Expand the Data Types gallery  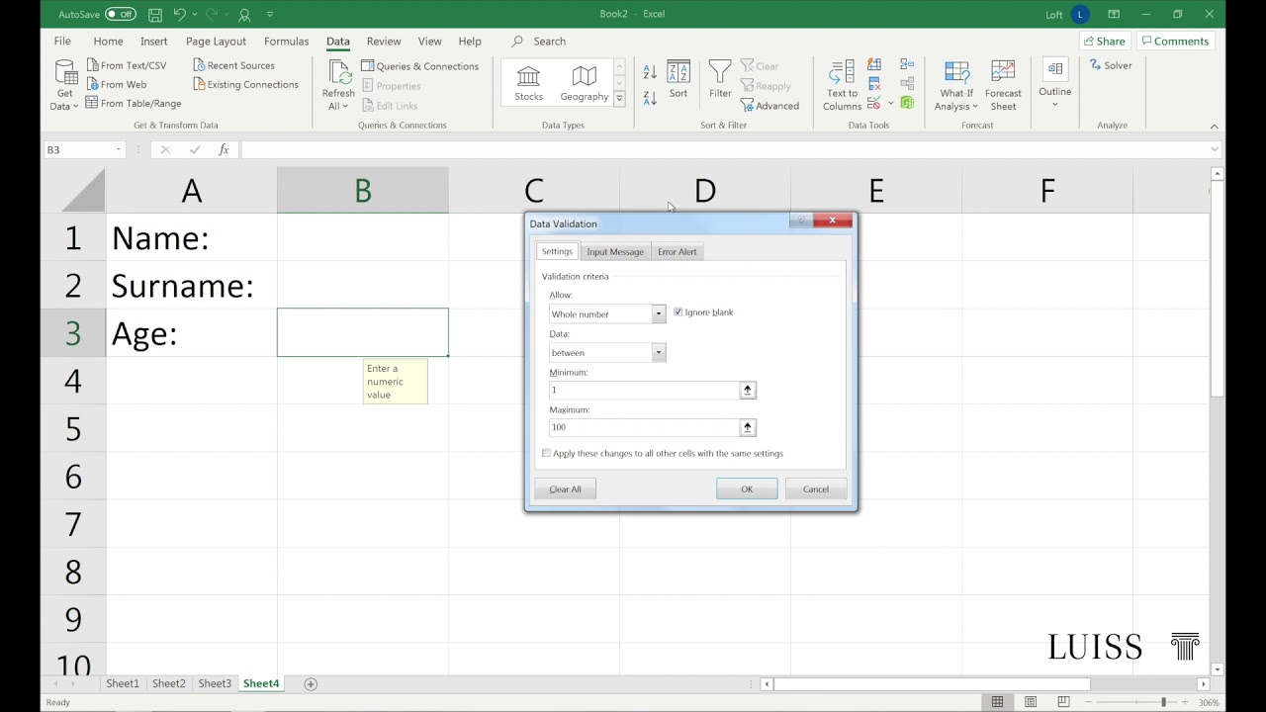tap(619, 98)
